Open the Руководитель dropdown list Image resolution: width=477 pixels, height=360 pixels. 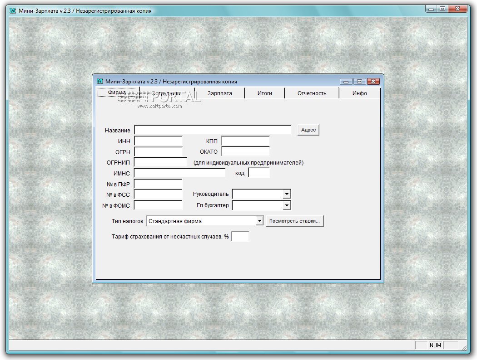(287, 194)
